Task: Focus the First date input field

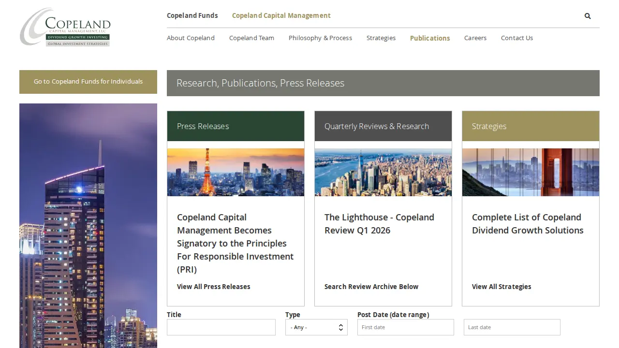Action: tap(406, 327)
